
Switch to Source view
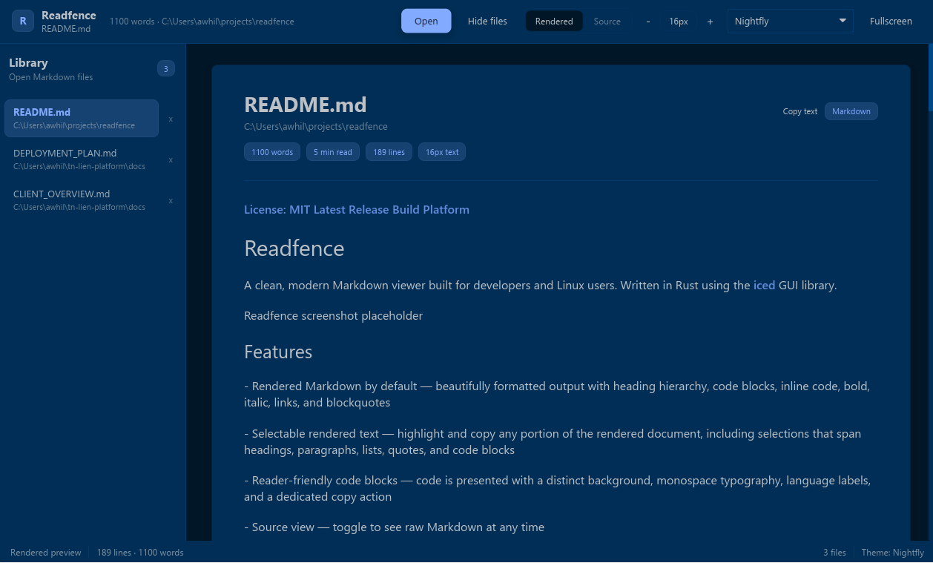tap(607, 22)
